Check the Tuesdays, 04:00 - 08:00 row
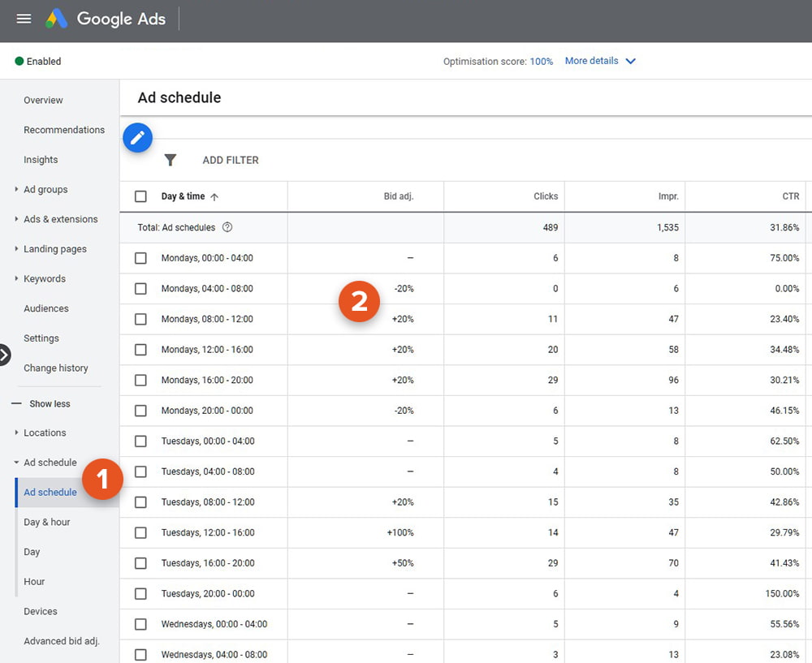Screen dimensions: 812x663 [x=140, y=472]
